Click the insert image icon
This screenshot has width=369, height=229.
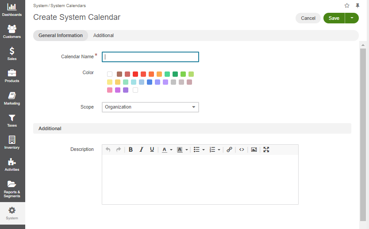tap(254, 150)
